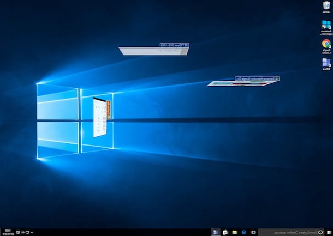Open the Windows update assistant desktop shortcut

(x=326, y=28)
